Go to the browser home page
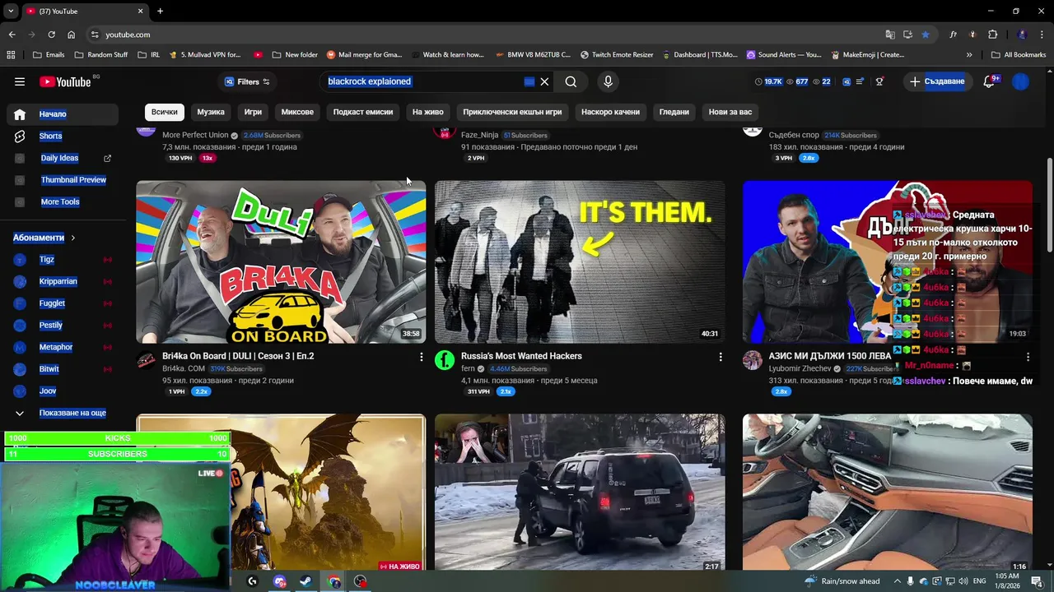Viewport: 1054px width, 592px height. tap(71, 35)
